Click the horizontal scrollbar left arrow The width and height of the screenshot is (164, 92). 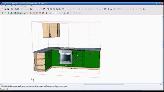coord(1,84)
